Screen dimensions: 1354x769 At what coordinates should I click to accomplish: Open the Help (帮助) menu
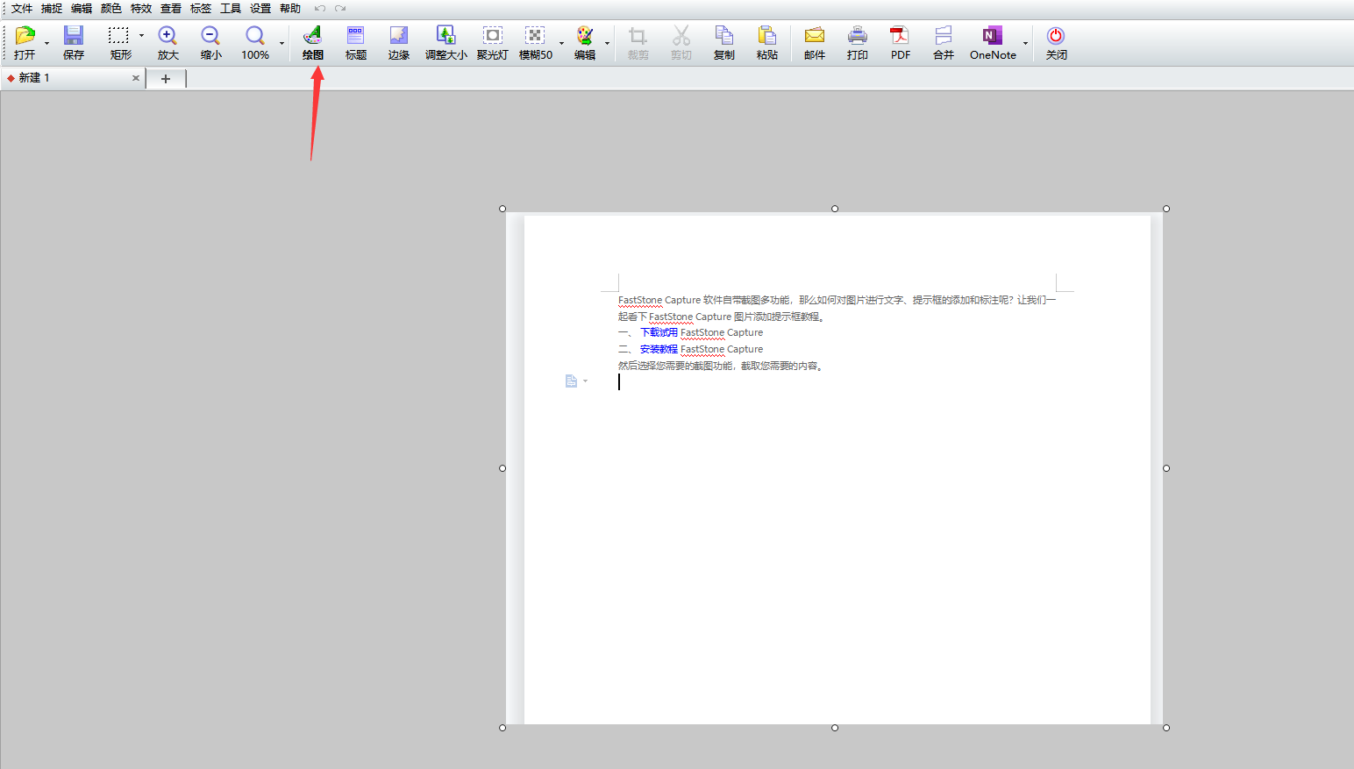coord(290,9)
